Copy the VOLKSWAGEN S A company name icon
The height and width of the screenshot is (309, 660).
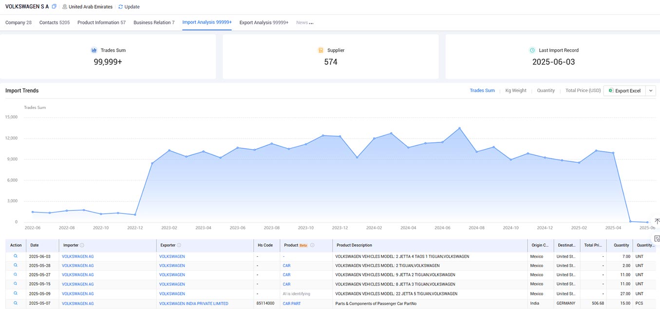coord(54,7)
